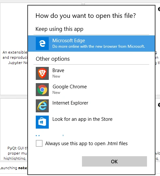Click the New tag under Brave
The height and width of the screenshot is (176, 160).
56,76
